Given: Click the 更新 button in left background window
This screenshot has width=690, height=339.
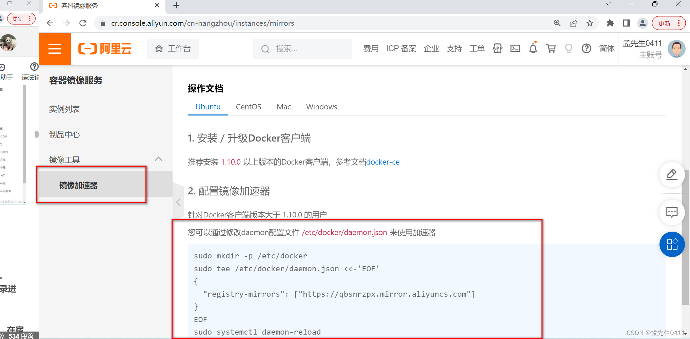Looking at the screenshot, I should coord(21,19).
